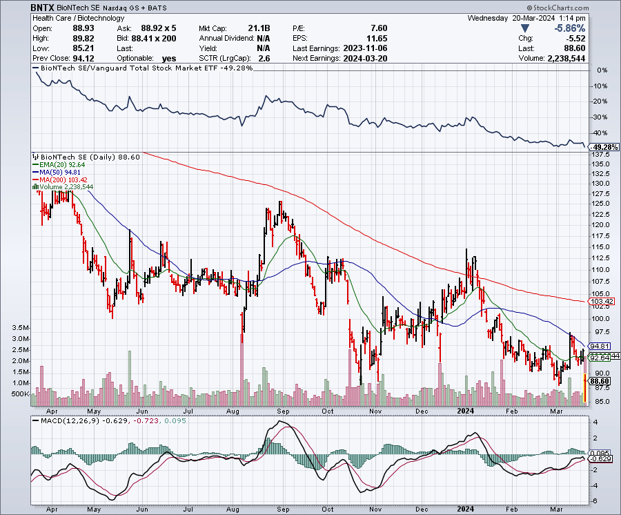Click the yellow-highlighted latest price bar

[x=585, y=388]
